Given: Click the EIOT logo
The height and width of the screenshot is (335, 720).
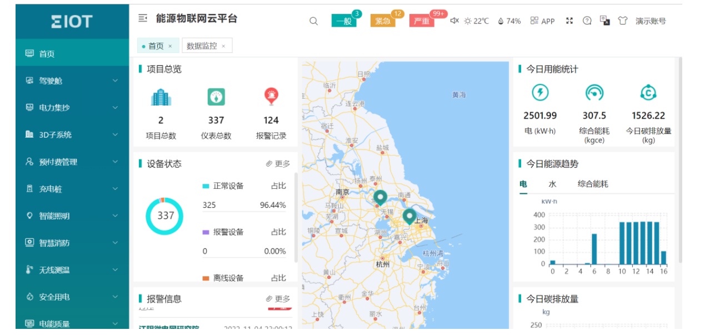Looking at the screenshot, I should coord(72,22).
